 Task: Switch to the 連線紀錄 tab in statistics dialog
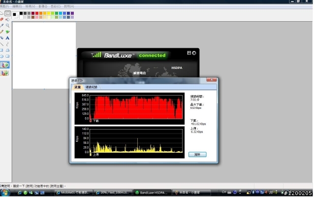(92, 87)
